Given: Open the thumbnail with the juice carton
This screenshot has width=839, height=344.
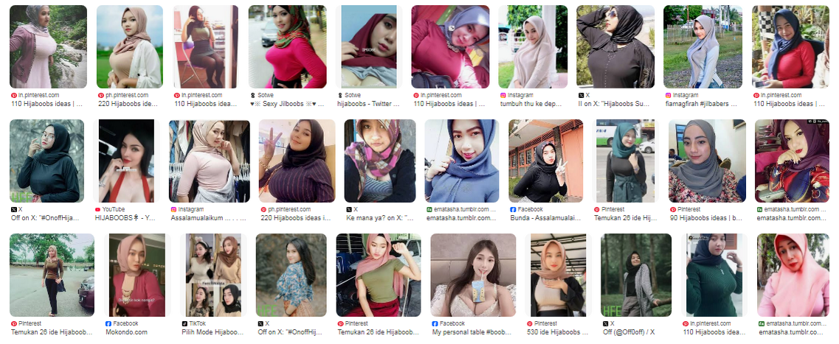Looking at the screenshot, I should pyautogui.click(x=474, y=275).
